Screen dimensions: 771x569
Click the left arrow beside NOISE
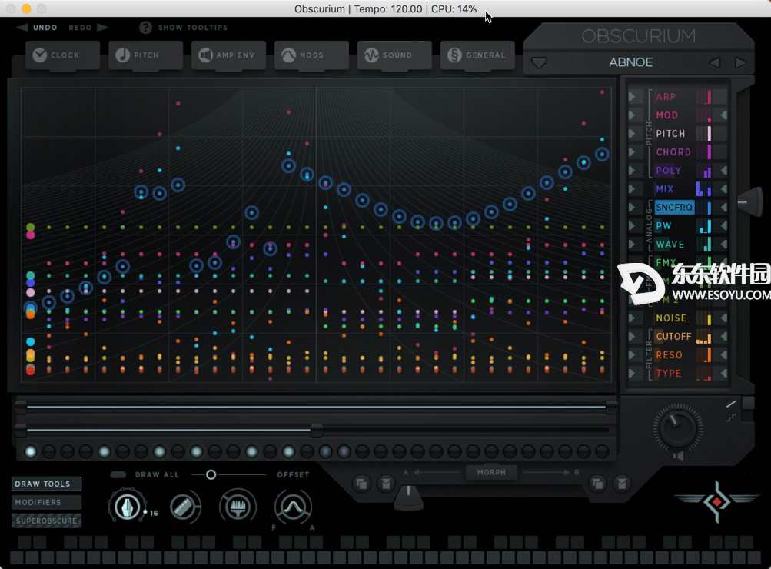(x=724, y=318)
